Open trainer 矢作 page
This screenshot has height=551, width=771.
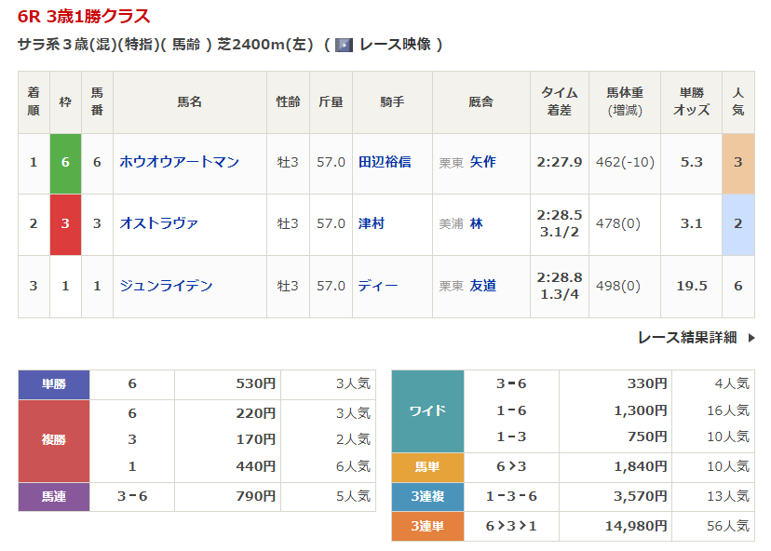(482, 162)
